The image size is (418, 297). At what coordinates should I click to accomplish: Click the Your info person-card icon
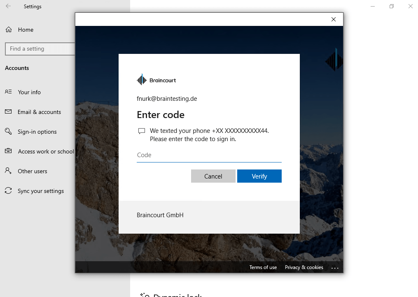pos(8,92)
